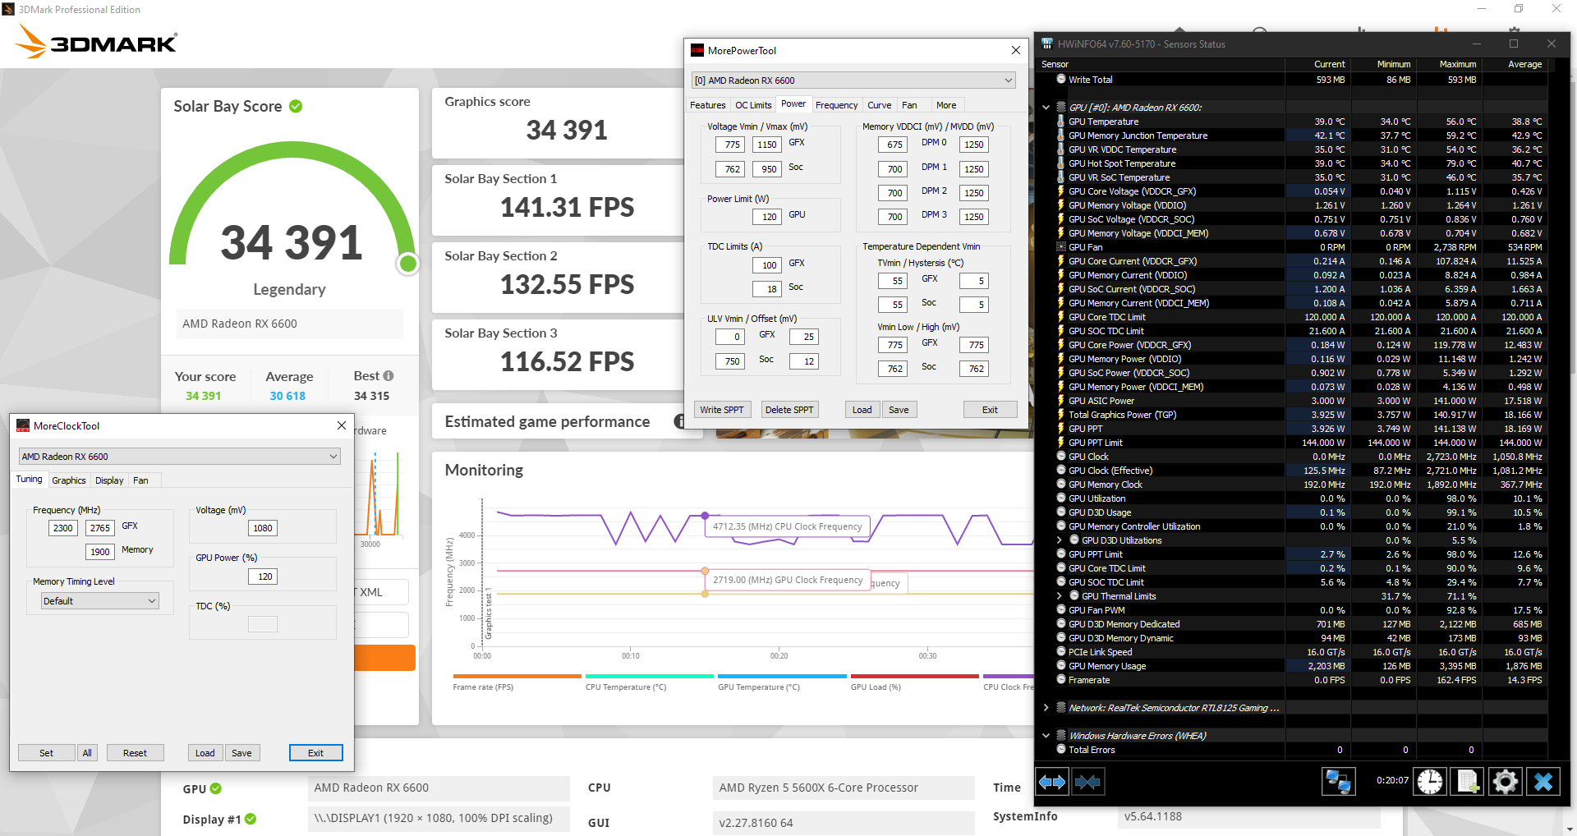Click circle icon on Total Errors row
Screen dimensions: 1577x836
pyautogui.click(x=1061, y=750)
